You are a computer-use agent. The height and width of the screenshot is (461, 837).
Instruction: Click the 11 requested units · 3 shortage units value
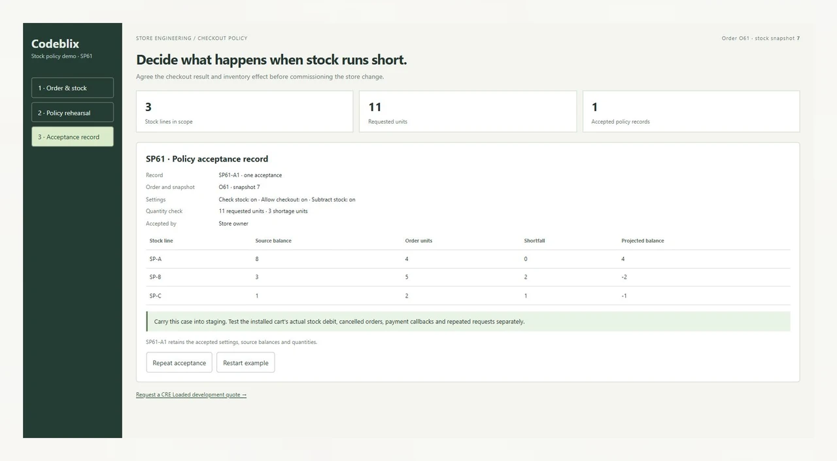point(263,211)
